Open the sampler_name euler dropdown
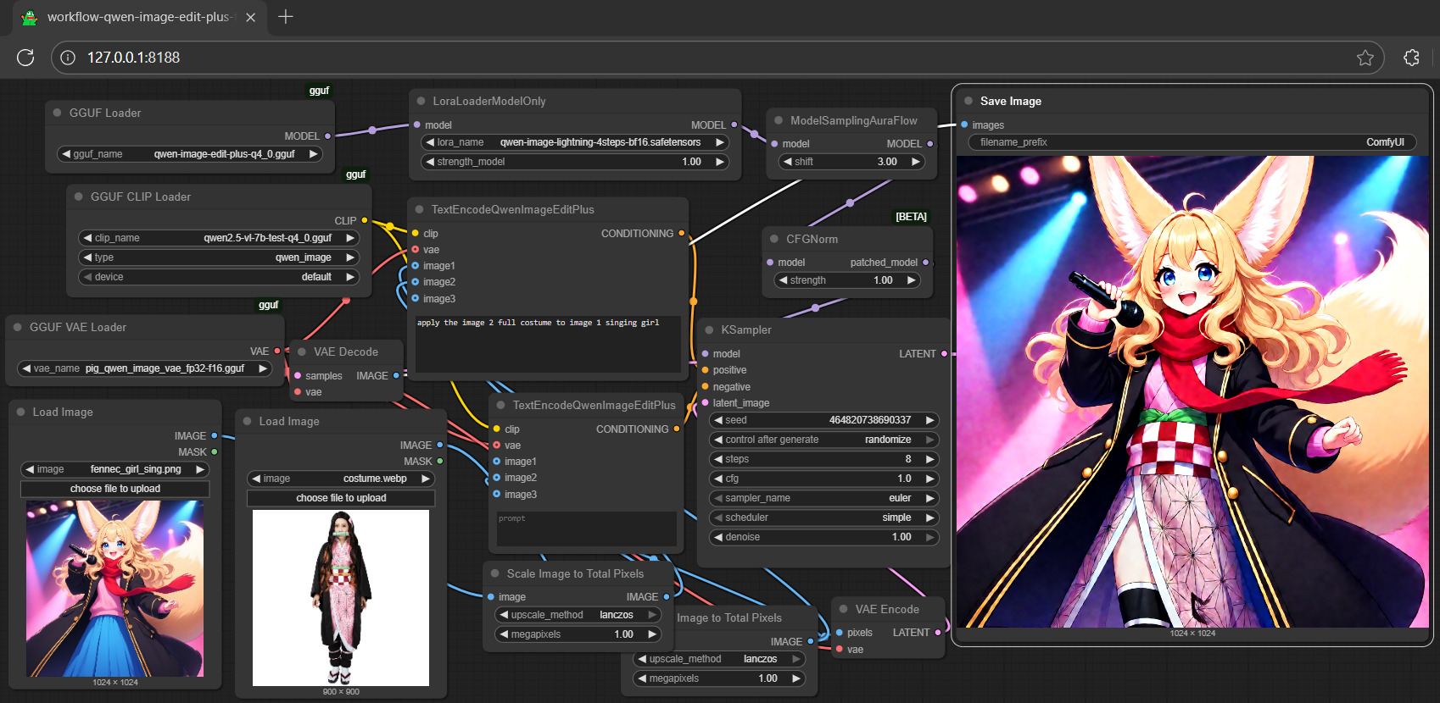The width and height of the screenshot is (1440, 703). point(823,498)
